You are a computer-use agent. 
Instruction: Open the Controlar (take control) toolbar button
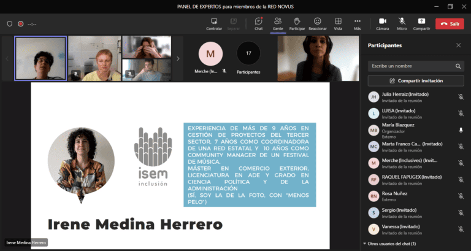pos(214,24)
